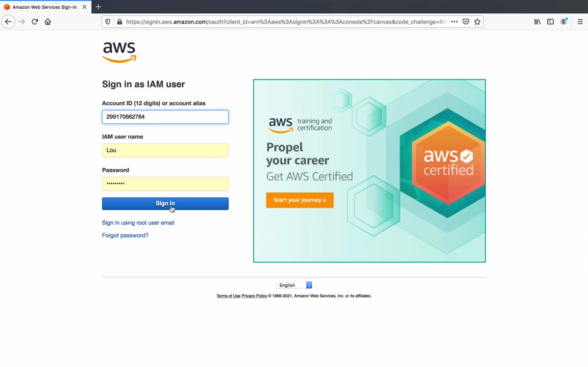Save page to Pocket icon
The image size is (588, 367).
[x=465, y=22]
